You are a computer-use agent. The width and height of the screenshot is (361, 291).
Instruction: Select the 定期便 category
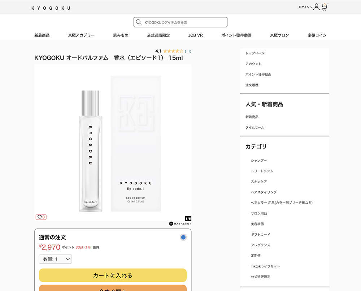[256, 256]
